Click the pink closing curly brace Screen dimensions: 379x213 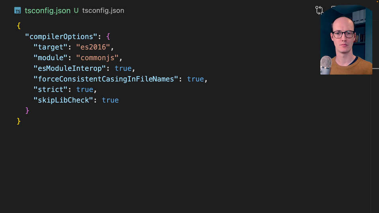(x=27, y=110)
